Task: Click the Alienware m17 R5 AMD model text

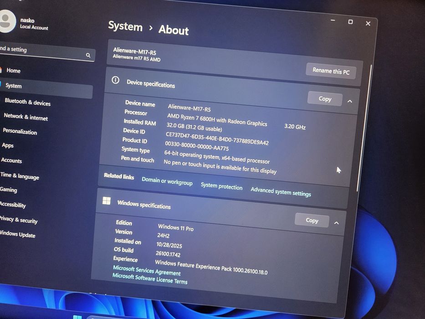Action: [x=137, y=58]
